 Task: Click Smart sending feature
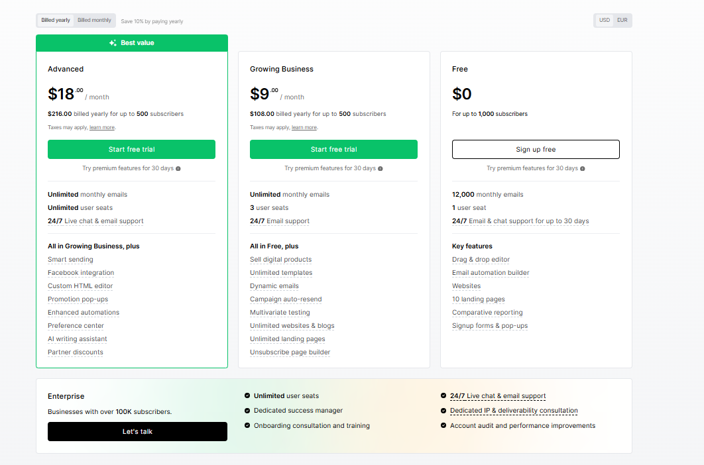tap(70, 260)
